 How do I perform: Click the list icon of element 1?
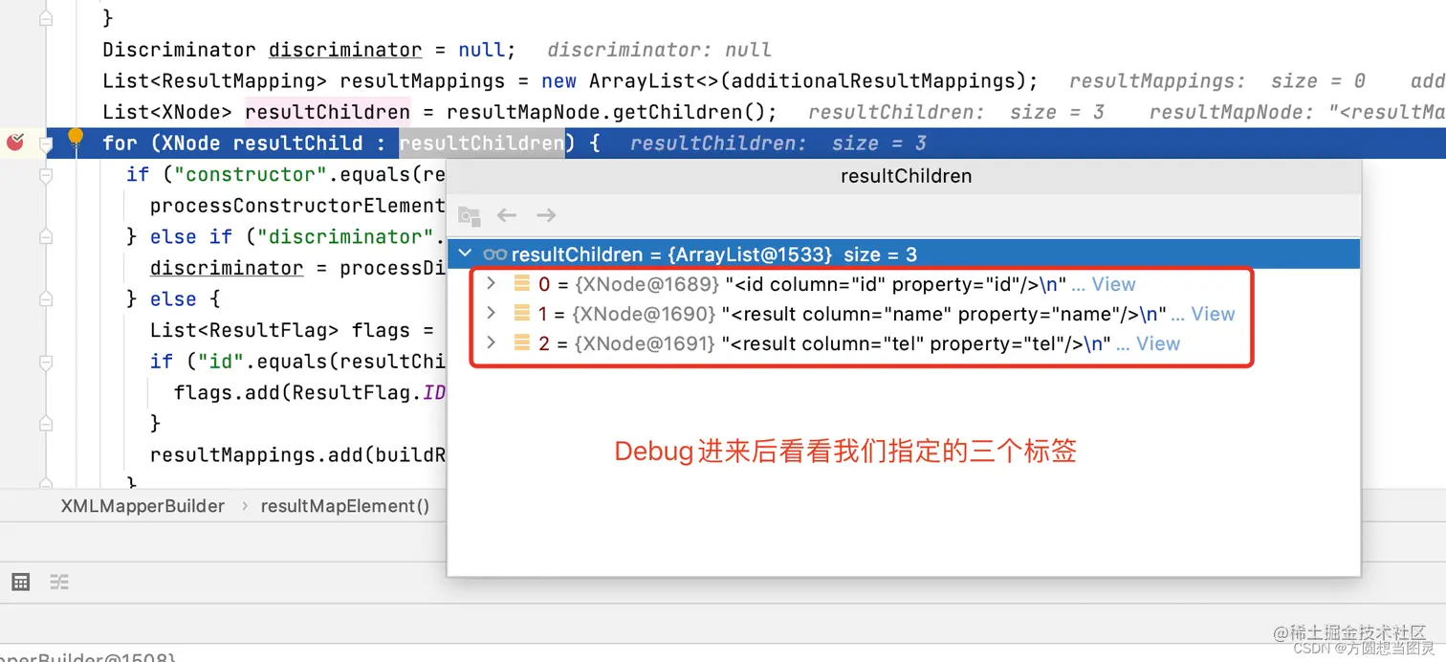point(522,313)
